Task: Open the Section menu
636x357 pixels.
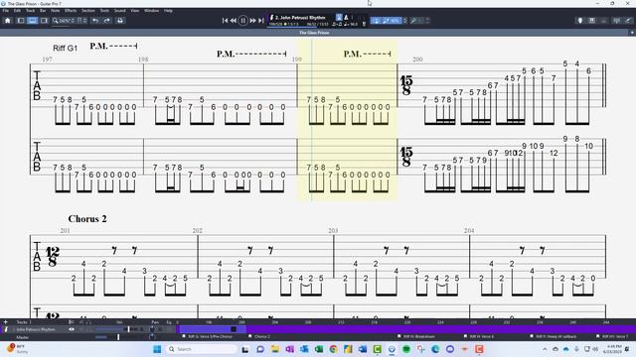Action: click(88, 11)
